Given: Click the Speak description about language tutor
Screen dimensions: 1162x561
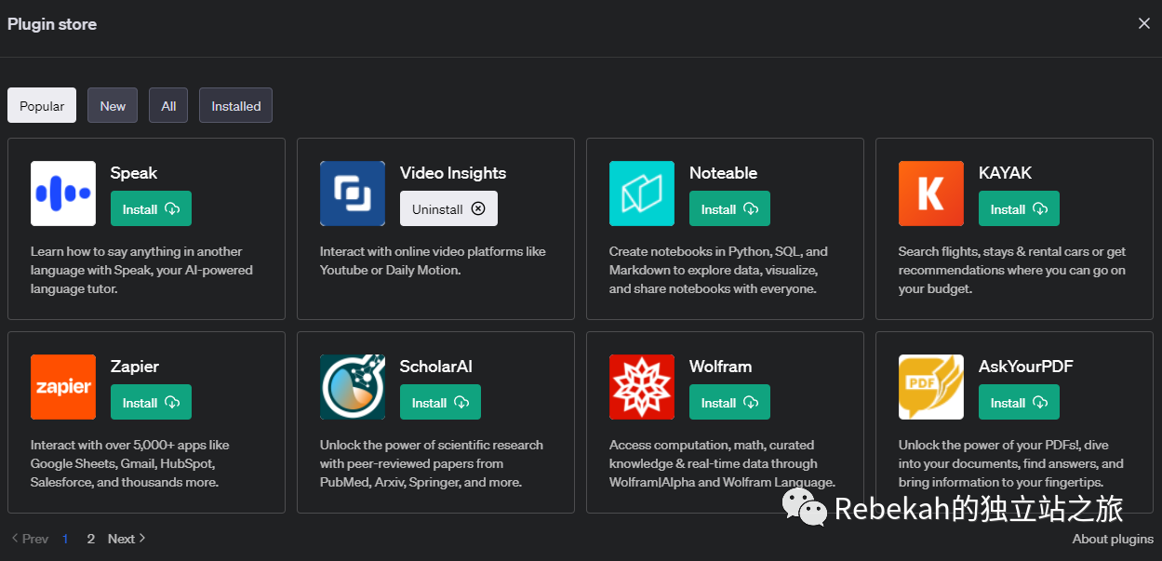Looking at the screenshot, I should (x=141, y=270).
